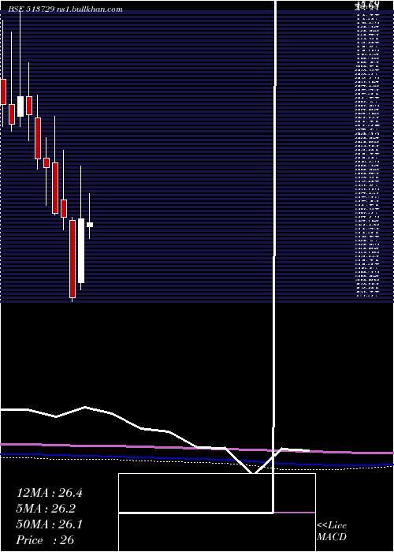Select the 12MA : 26.4 value

point(49,493)
